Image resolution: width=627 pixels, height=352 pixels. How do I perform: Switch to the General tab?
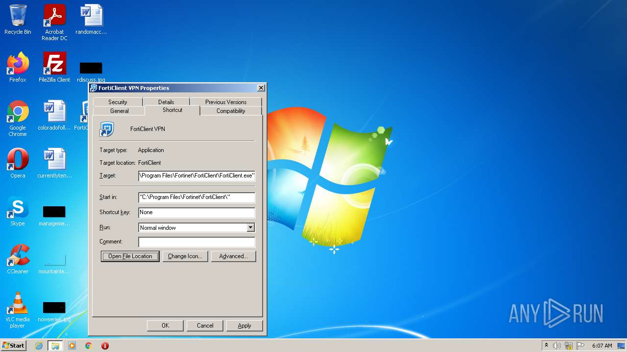click(x=120, y=110)
